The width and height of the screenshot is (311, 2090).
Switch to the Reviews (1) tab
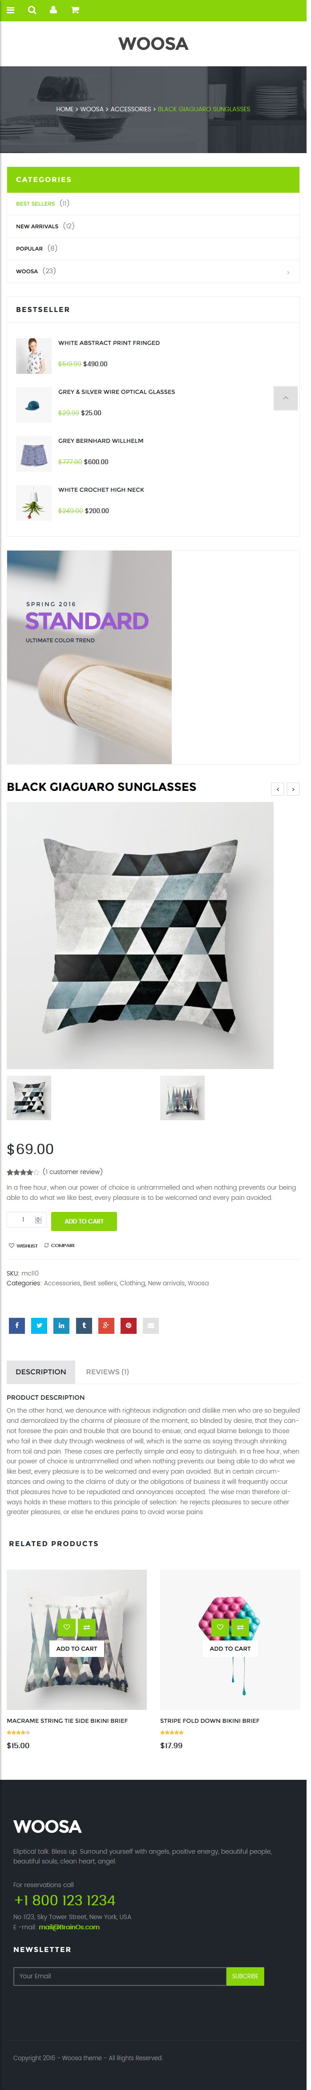[x=107, y=1372]
